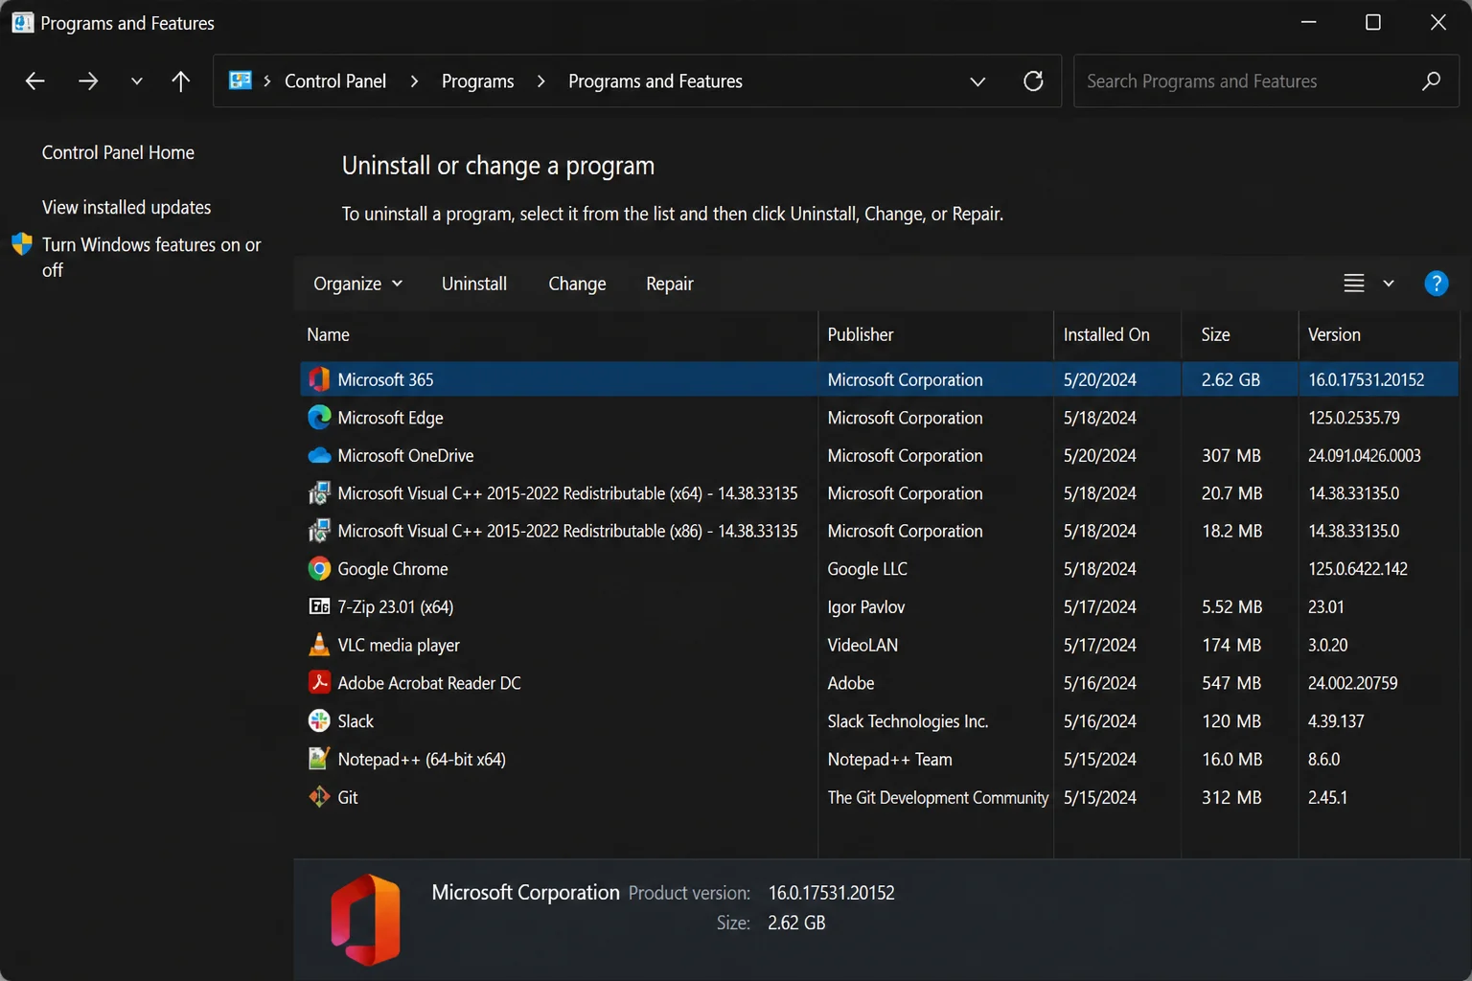Click the Adobe Acrobat Reader DC icon
The image size is (1472, 981).
(x=319, y=683)
